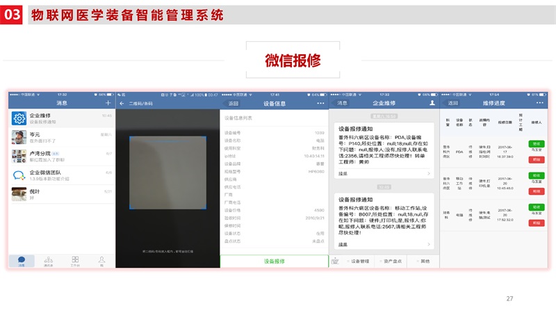556x313 pixels.
Task: Tap 返回 on the 设备信息 screen
Action: [233, 103]
